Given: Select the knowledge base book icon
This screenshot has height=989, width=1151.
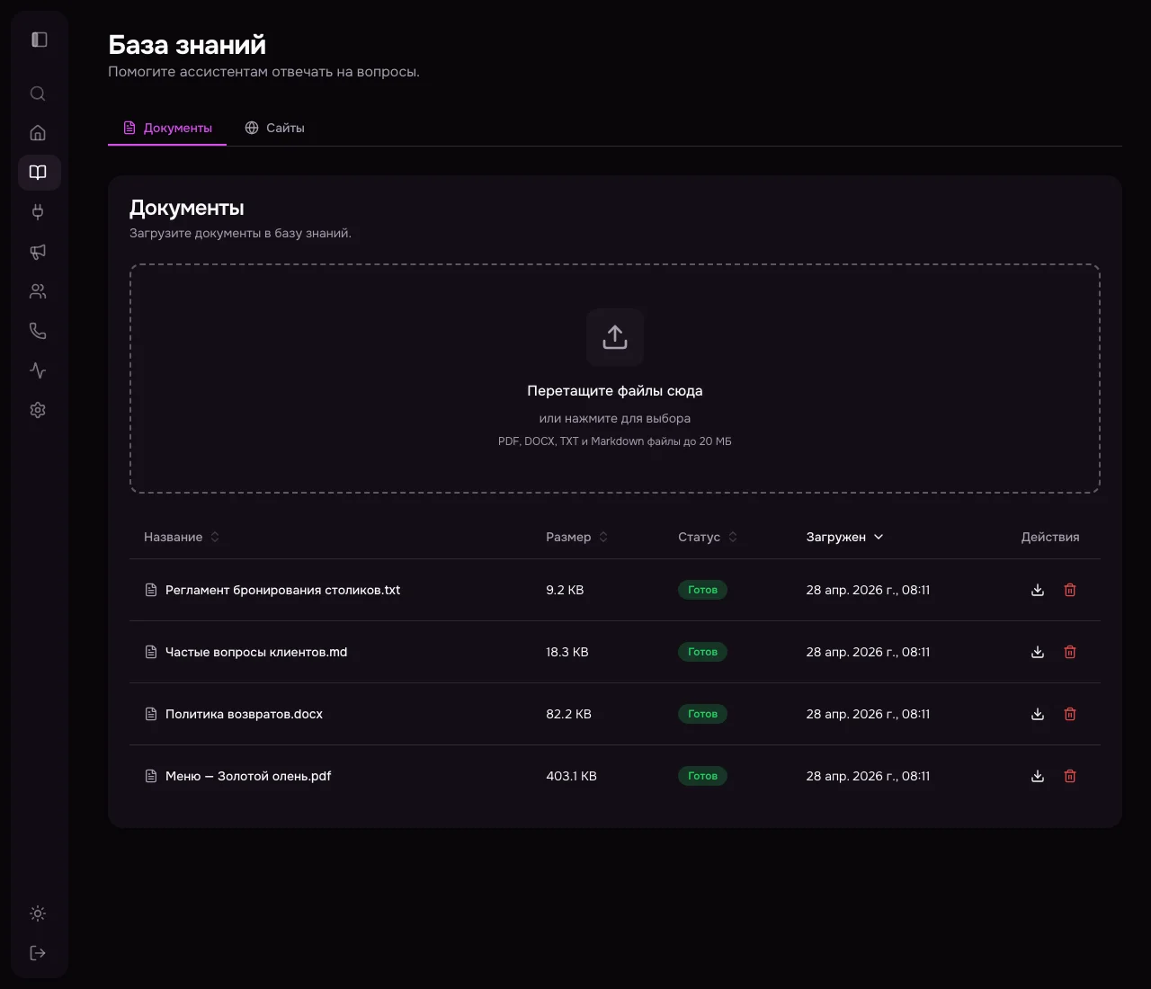Looking at the screenshot, I should pyautogui.click(x=38, y=172).
